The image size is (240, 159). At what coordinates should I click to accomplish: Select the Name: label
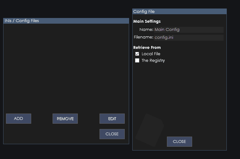146,29
